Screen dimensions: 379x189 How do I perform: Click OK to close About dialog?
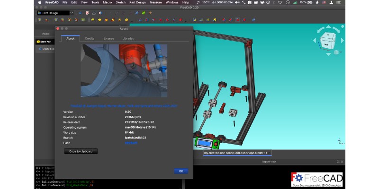click(x=181, y=171)
